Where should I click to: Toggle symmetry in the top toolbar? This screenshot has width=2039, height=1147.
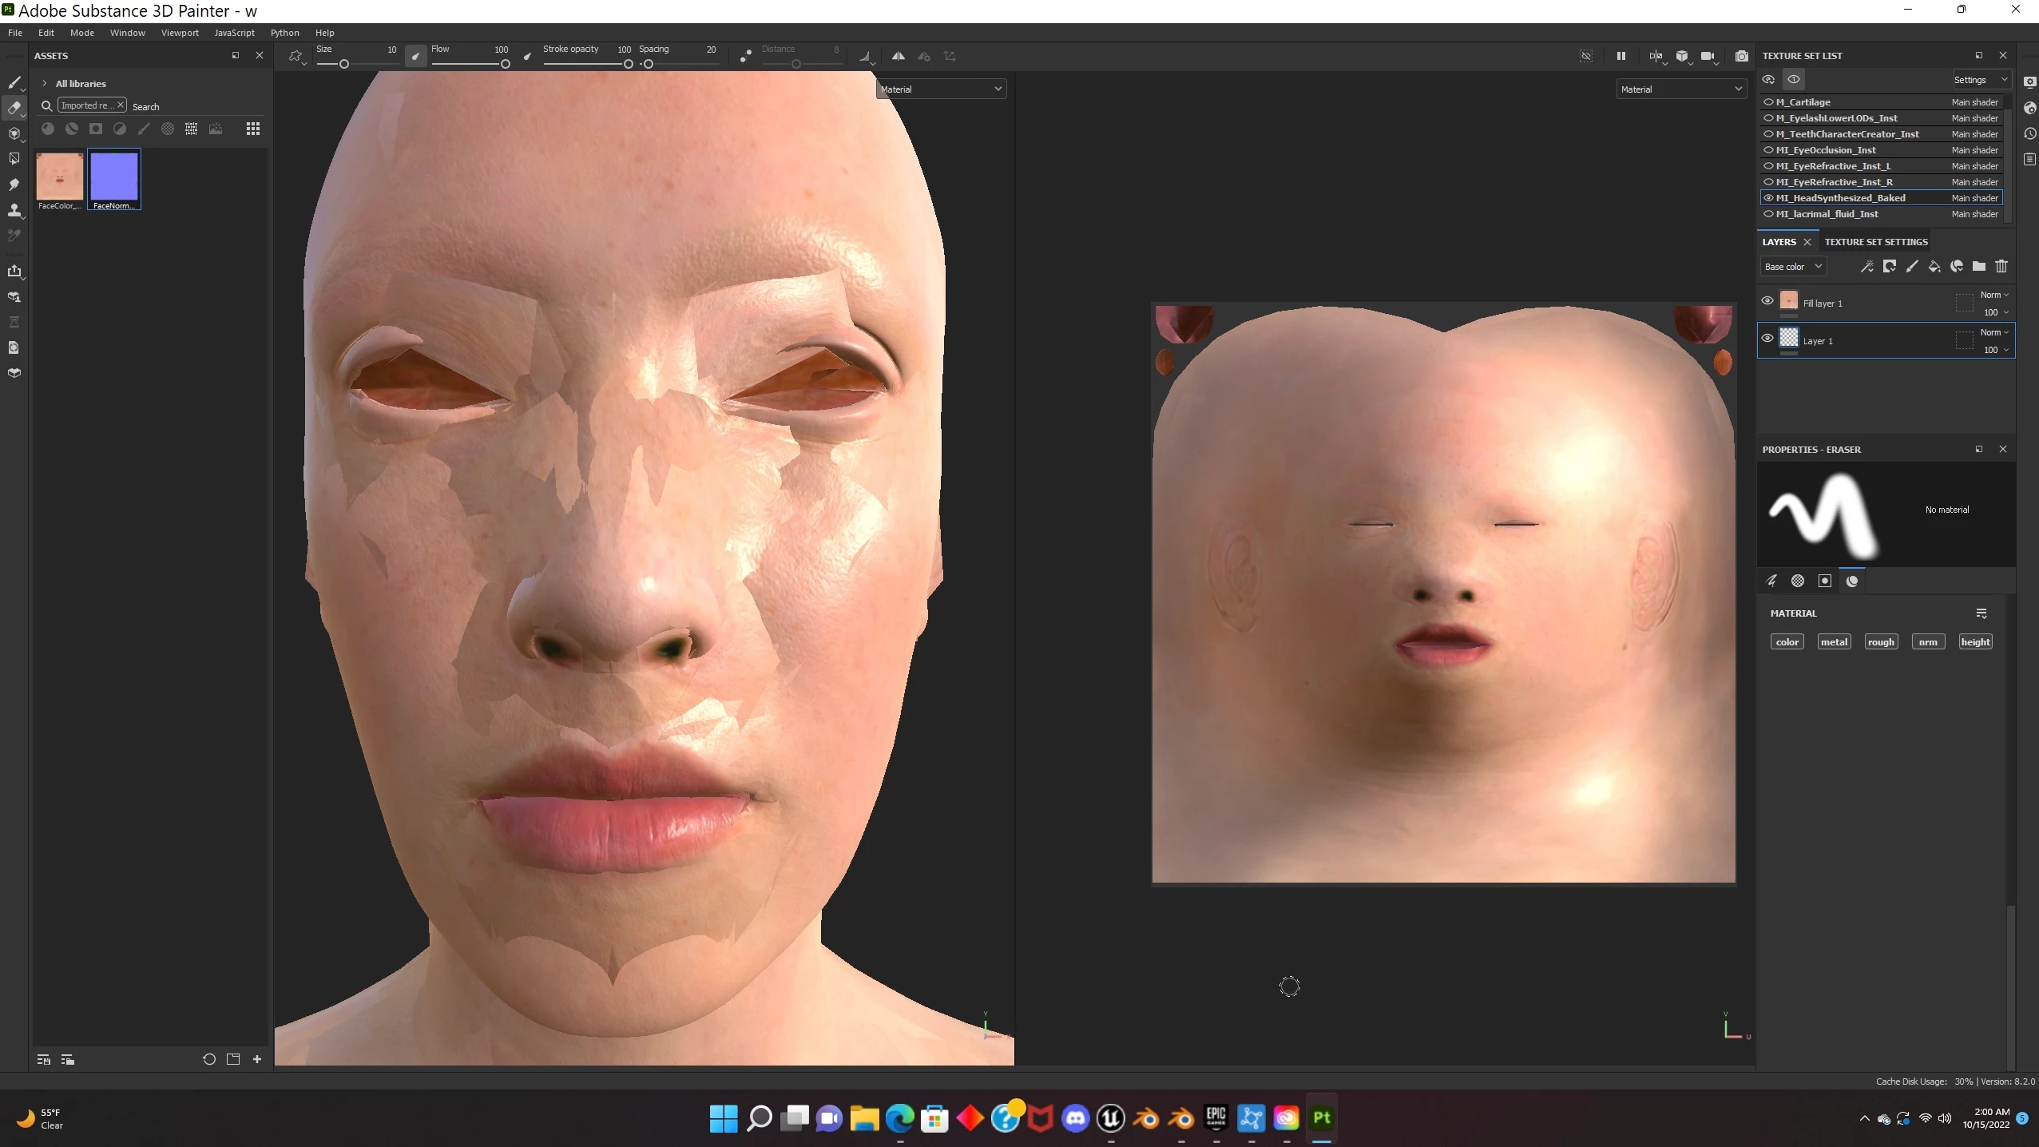coord(898,56)
